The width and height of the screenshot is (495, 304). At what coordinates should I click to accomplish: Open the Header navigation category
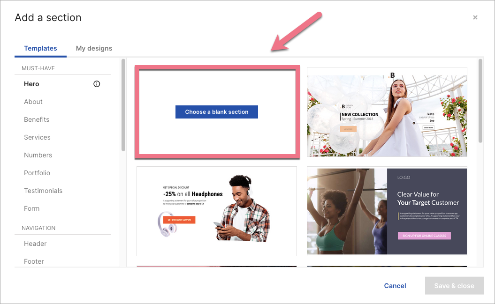click(35, 244)
